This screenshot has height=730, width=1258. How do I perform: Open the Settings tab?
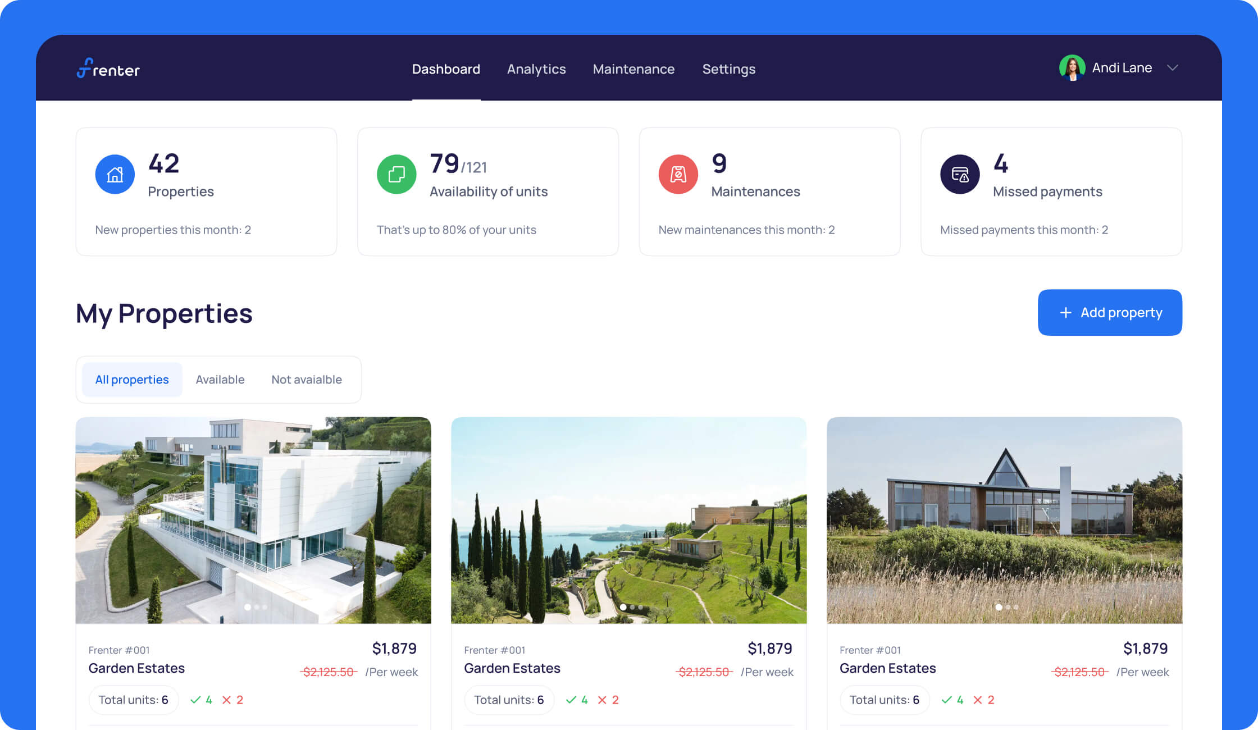tap(728, 69)
